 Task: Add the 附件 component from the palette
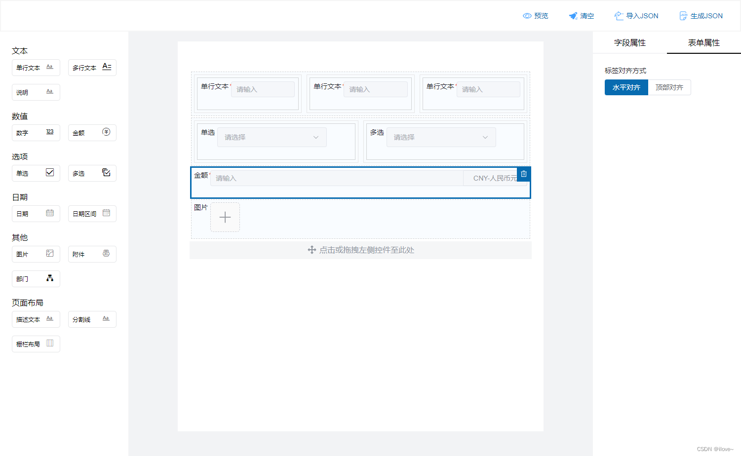(x=92, y=254)
